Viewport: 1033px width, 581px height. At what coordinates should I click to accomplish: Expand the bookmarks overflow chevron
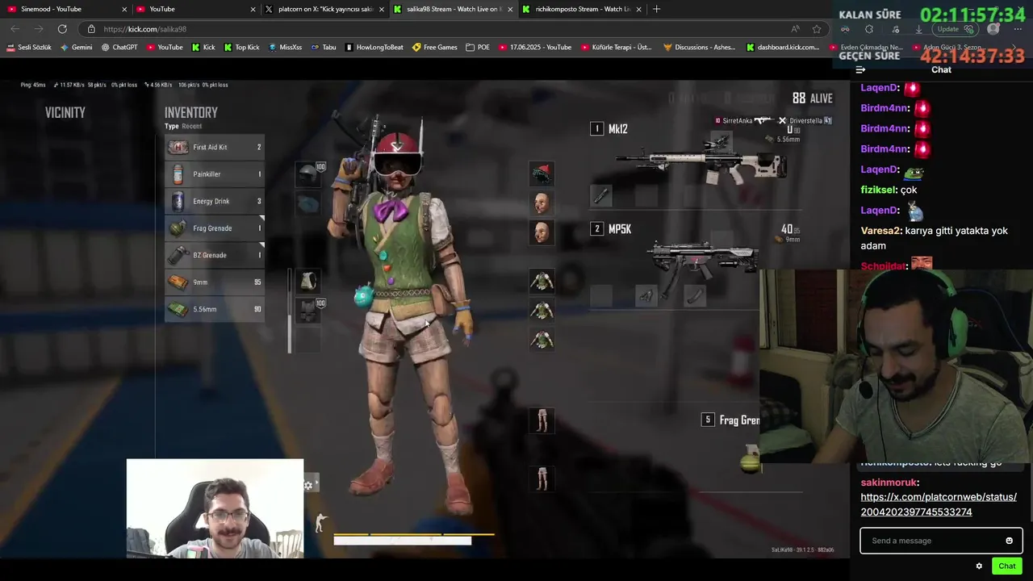pyautogui.click(x=1014, y=48)
